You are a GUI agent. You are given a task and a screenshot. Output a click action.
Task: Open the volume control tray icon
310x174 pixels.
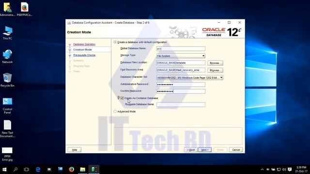[284, 170]
